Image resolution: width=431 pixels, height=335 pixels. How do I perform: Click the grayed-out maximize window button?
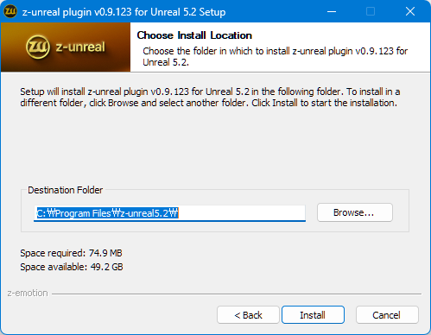click(371, 11)
